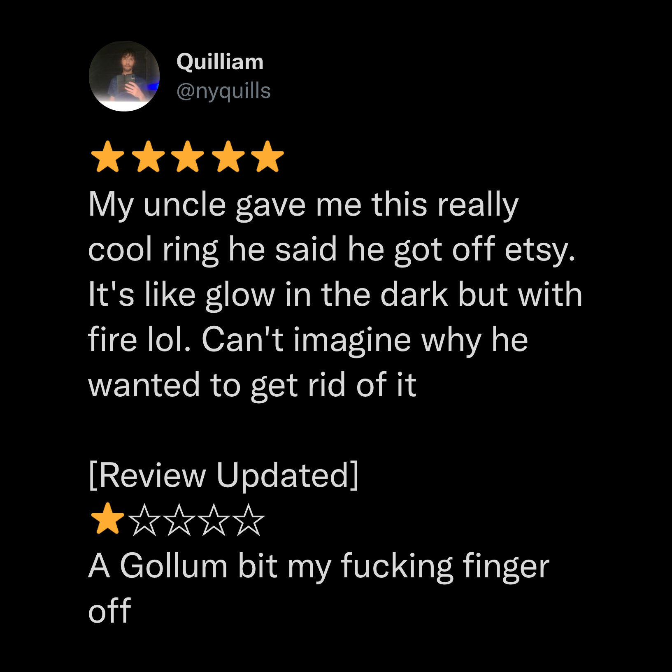Click the line 'wanted to get rid of it'
672x672 pixels.
[252, 386]
